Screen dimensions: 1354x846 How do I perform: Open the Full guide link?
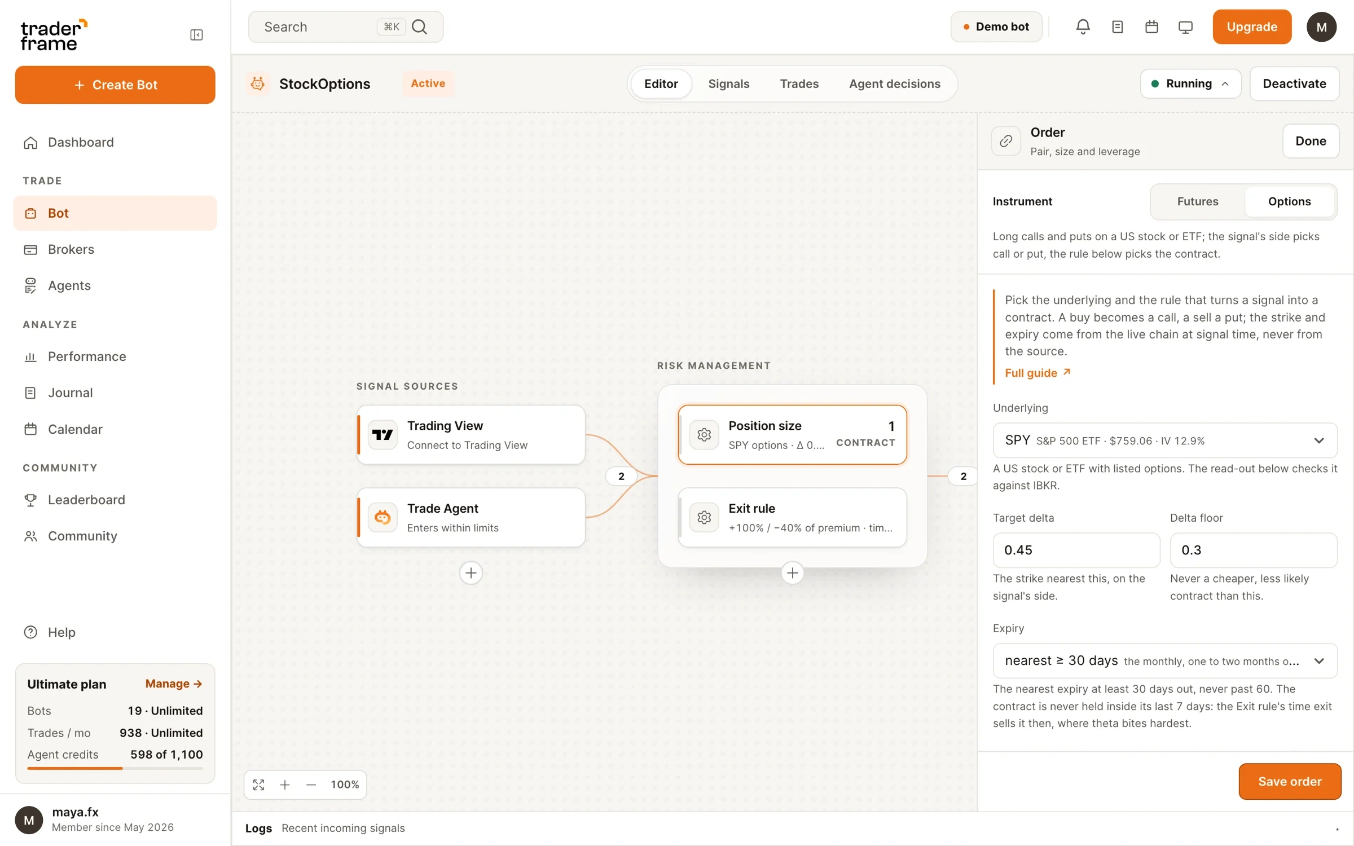point(1037,373)
